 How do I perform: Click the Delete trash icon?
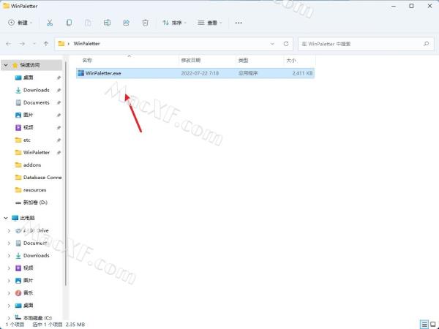pyautogui.click(x=145, y=23)
